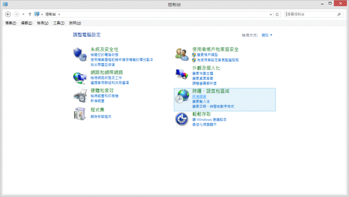Refresh the Control Panel view
Viewport: 349px width, 197px height.
277,14
